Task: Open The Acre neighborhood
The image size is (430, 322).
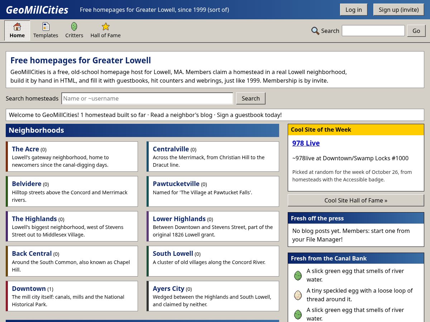Action: 25,149
